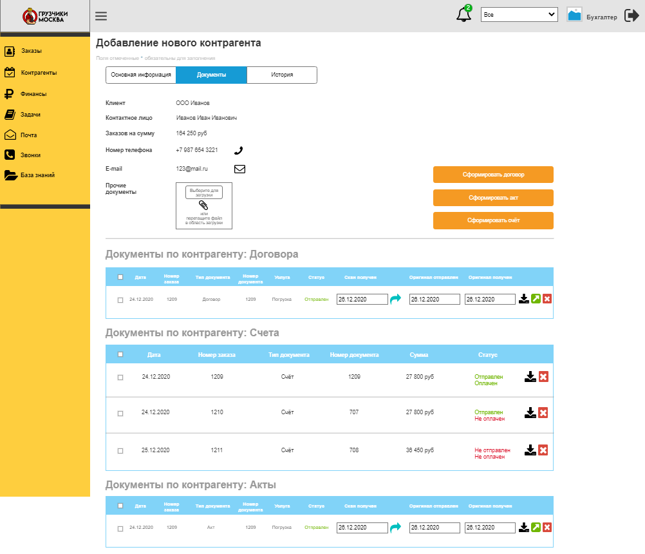The height and width of the screenshot is (554, 645).
Task: Click the contract's Оригинал отправлен date field
Action: (x=435, y=300)
